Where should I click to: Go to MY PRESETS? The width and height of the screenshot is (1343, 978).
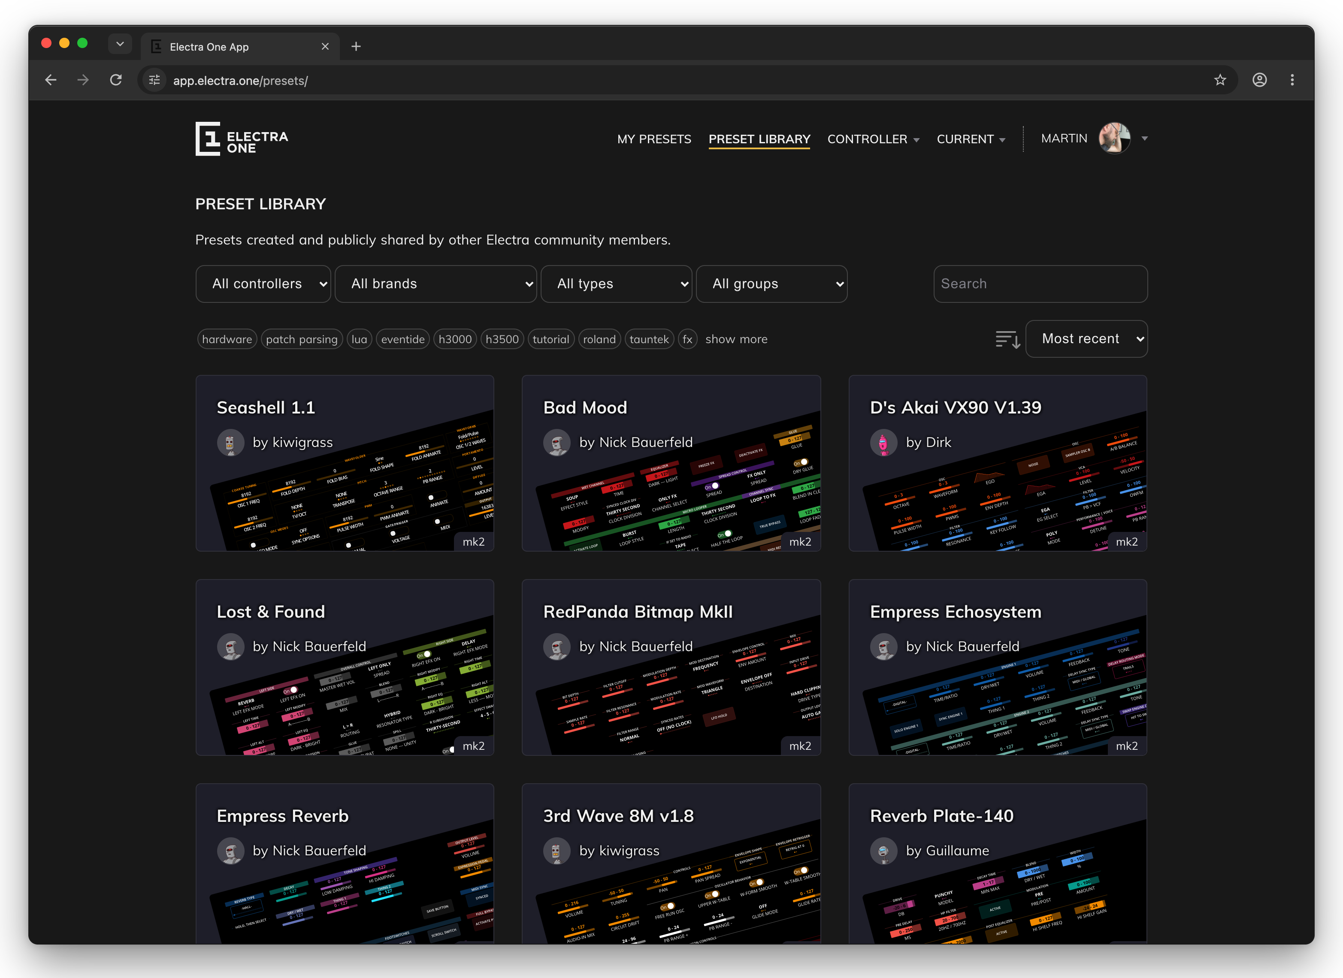click(x=654, y=139)
